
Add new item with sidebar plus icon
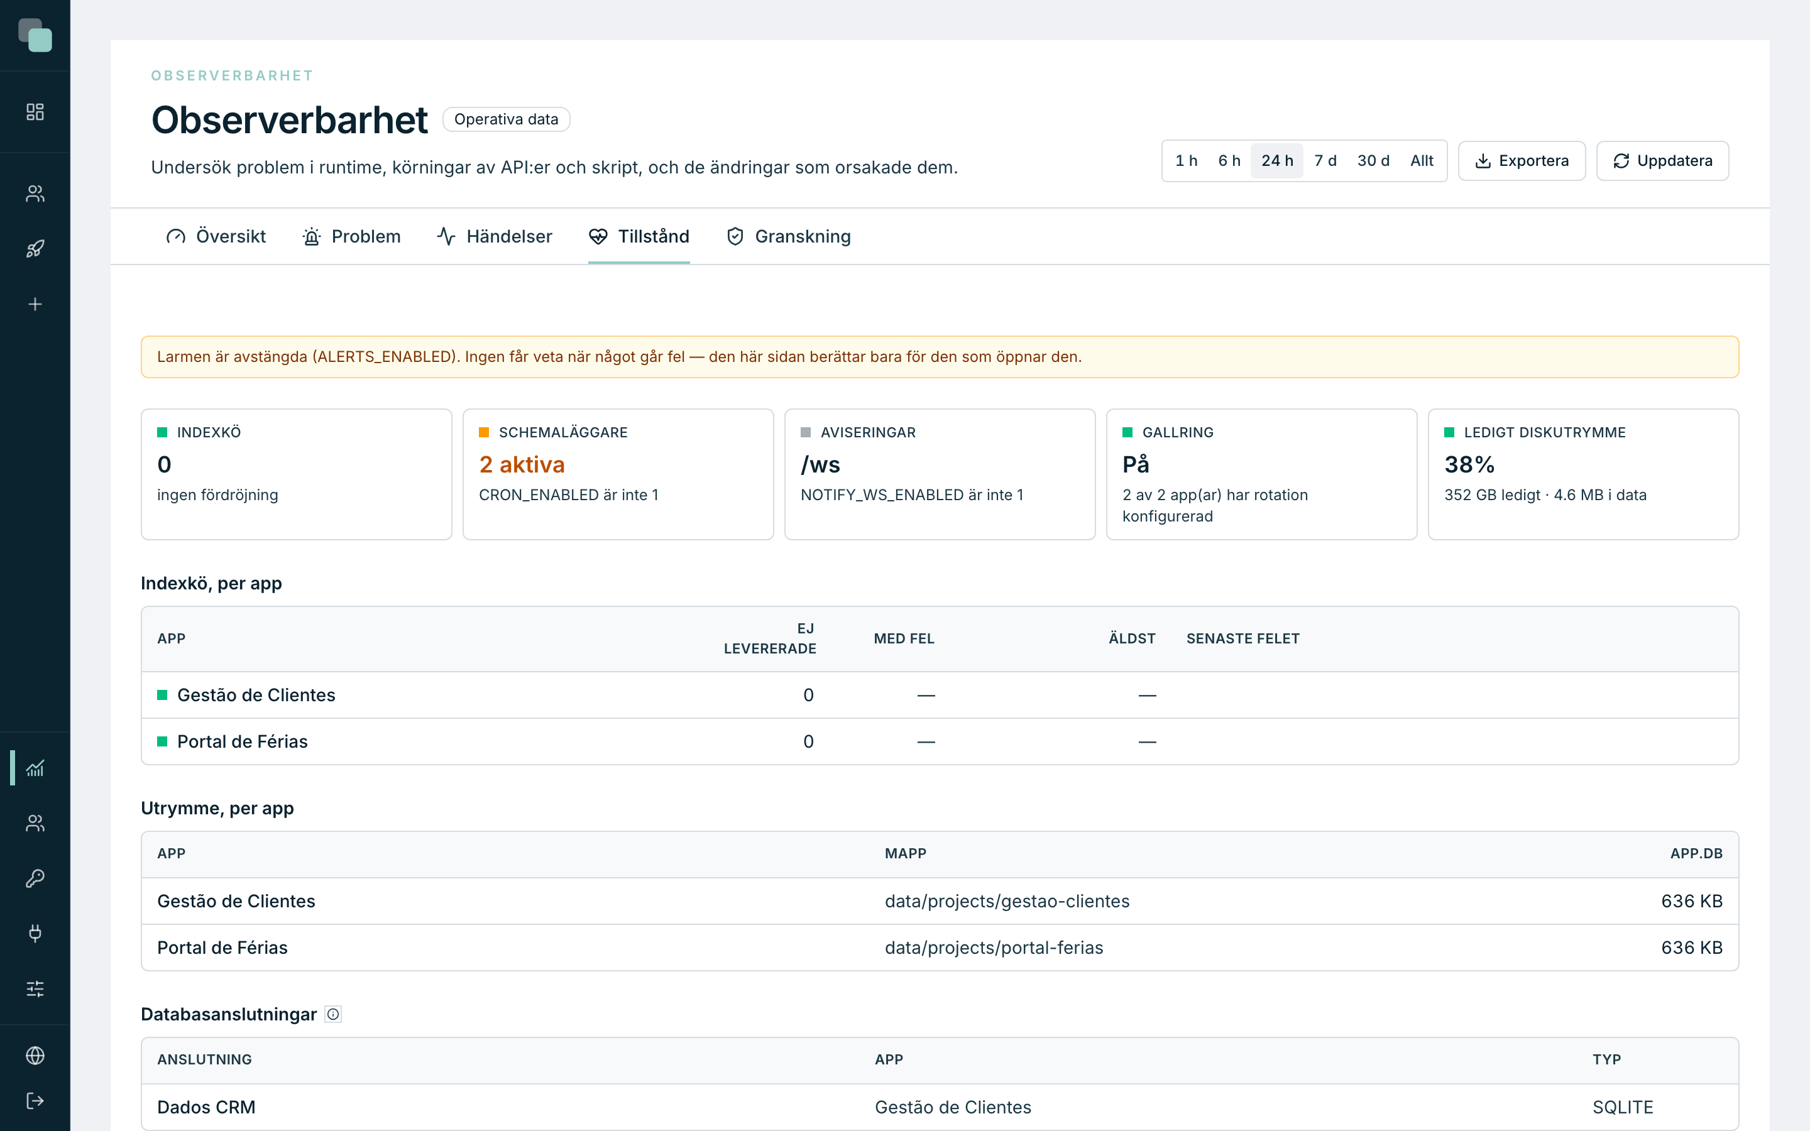(35, 305)
